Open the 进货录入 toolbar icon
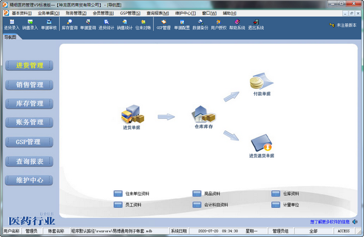 coord(12,25)
